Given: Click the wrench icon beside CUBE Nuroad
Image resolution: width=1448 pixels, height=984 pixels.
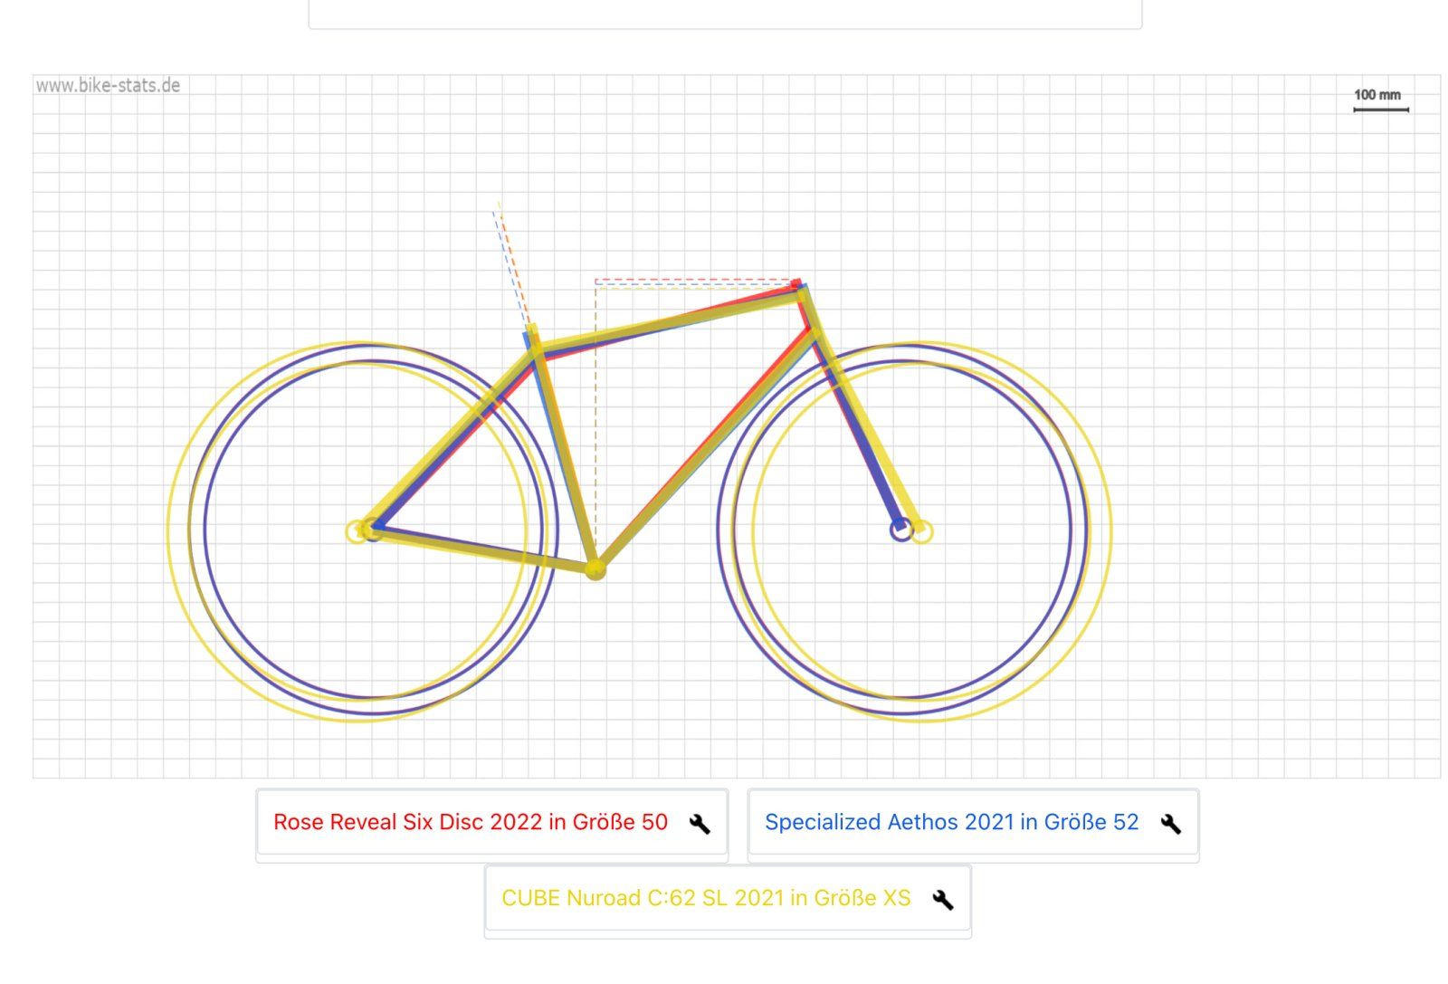Looking at the screenshot, I should click(x=943, y=899).
